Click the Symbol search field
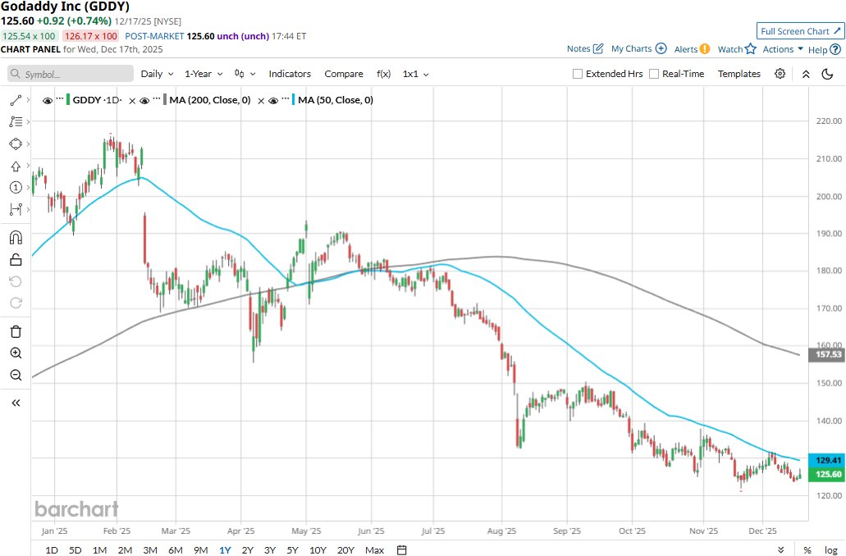 [71, 74]
